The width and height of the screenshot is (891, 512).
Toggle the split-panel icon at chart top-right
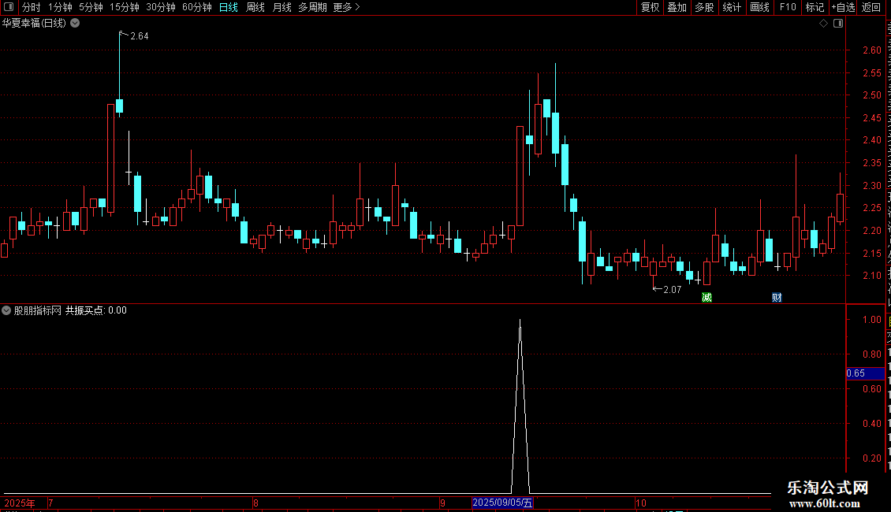838,24
